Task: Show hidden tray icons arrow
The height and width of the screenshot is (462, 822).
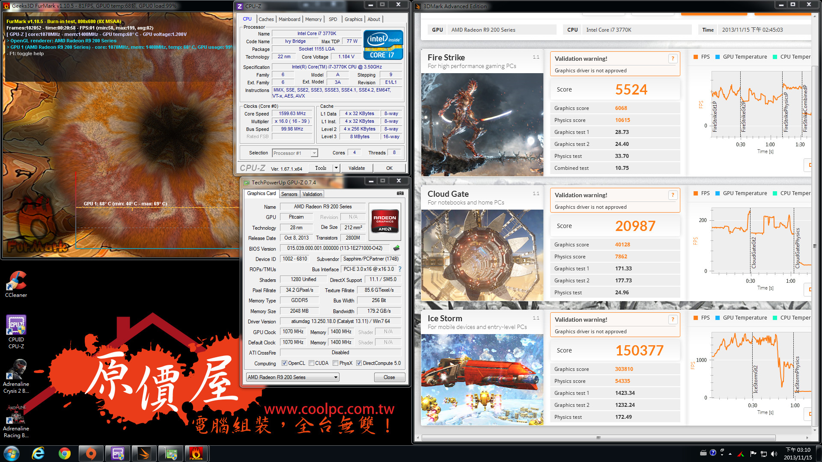Action: 730,454
